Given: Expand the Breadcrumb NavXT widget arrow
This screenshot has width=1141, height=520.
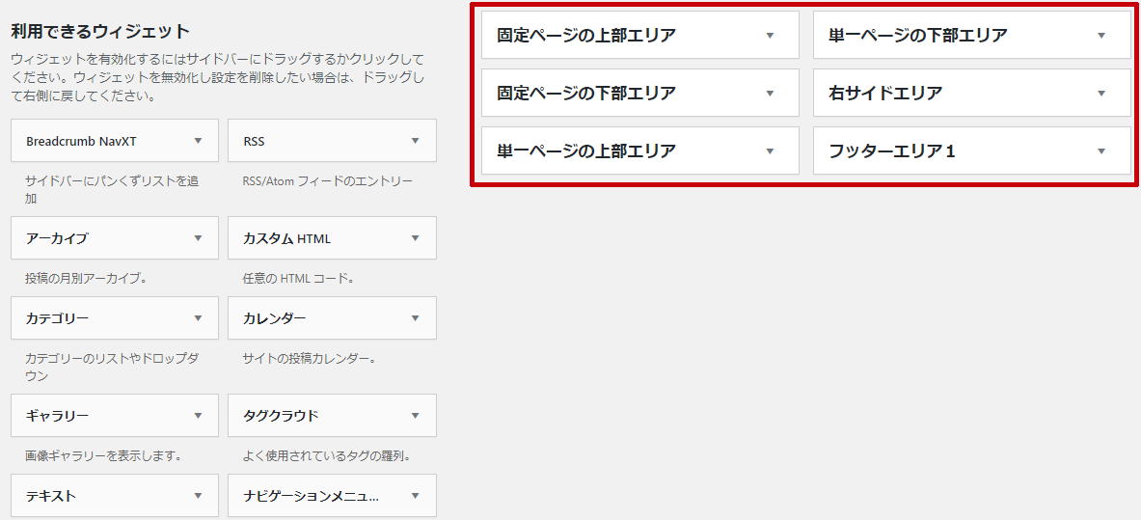Looking at the screenshot, I should 198,141.
